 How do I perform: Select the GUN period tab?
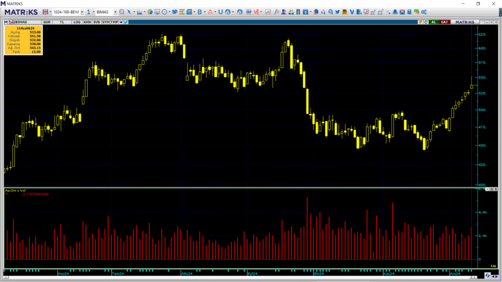point(47,22)
